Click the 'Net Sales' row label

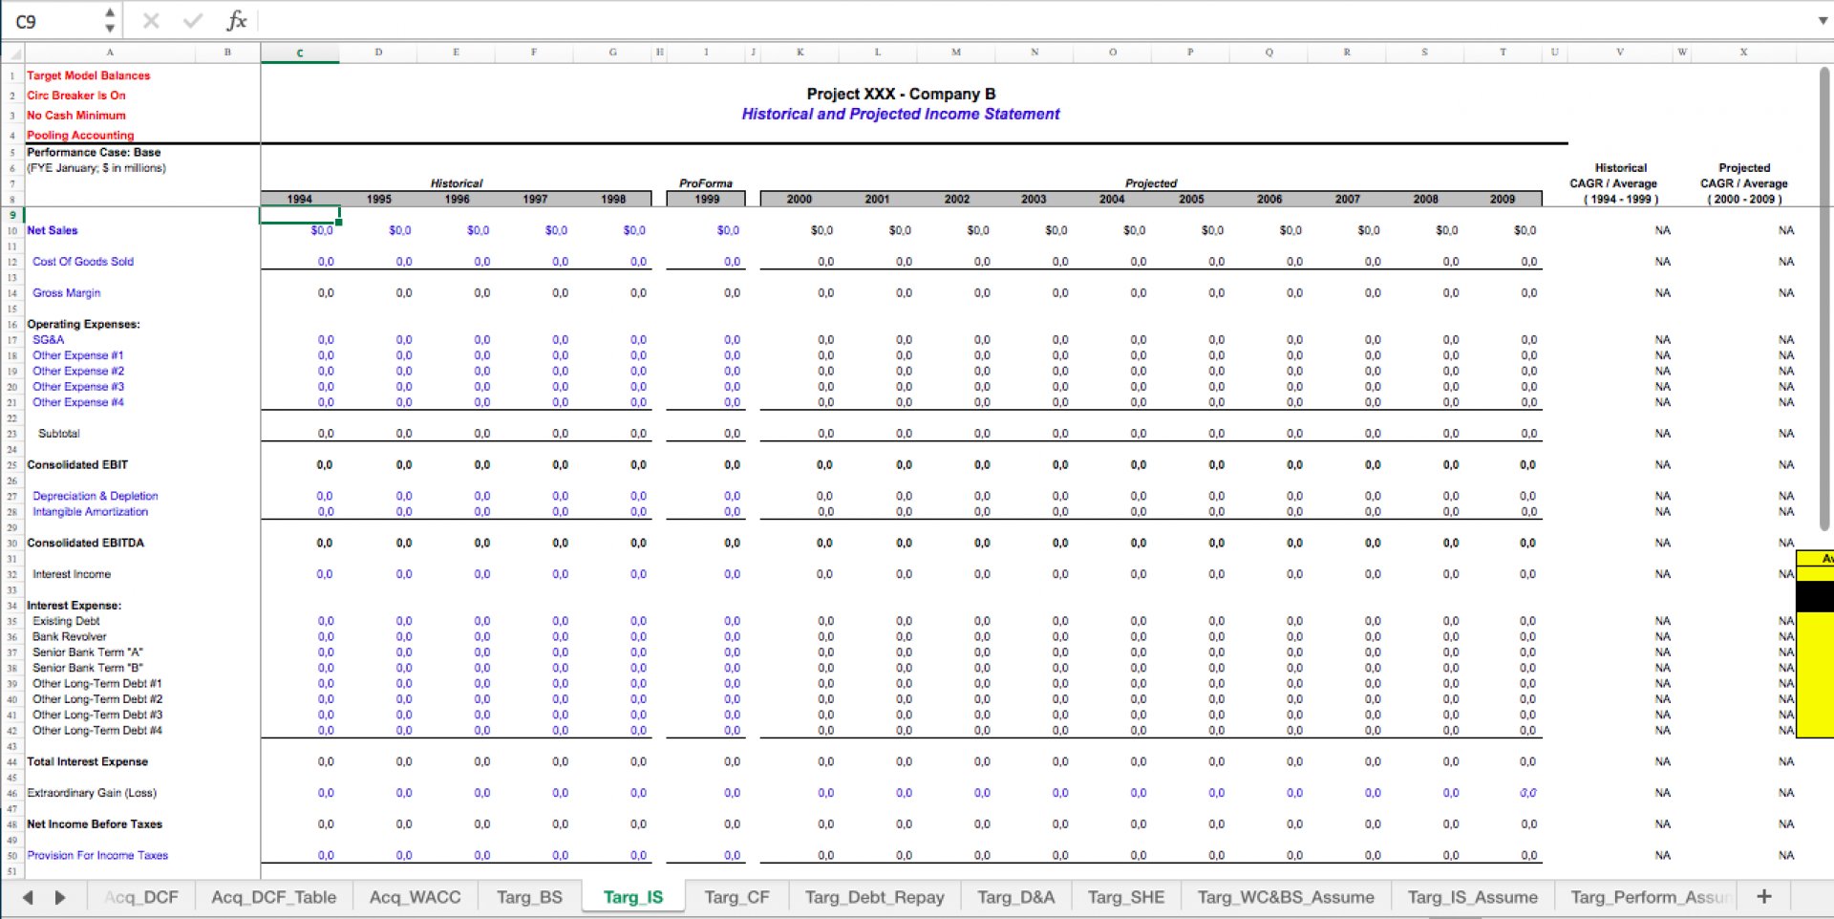click(x=53, y=230)
